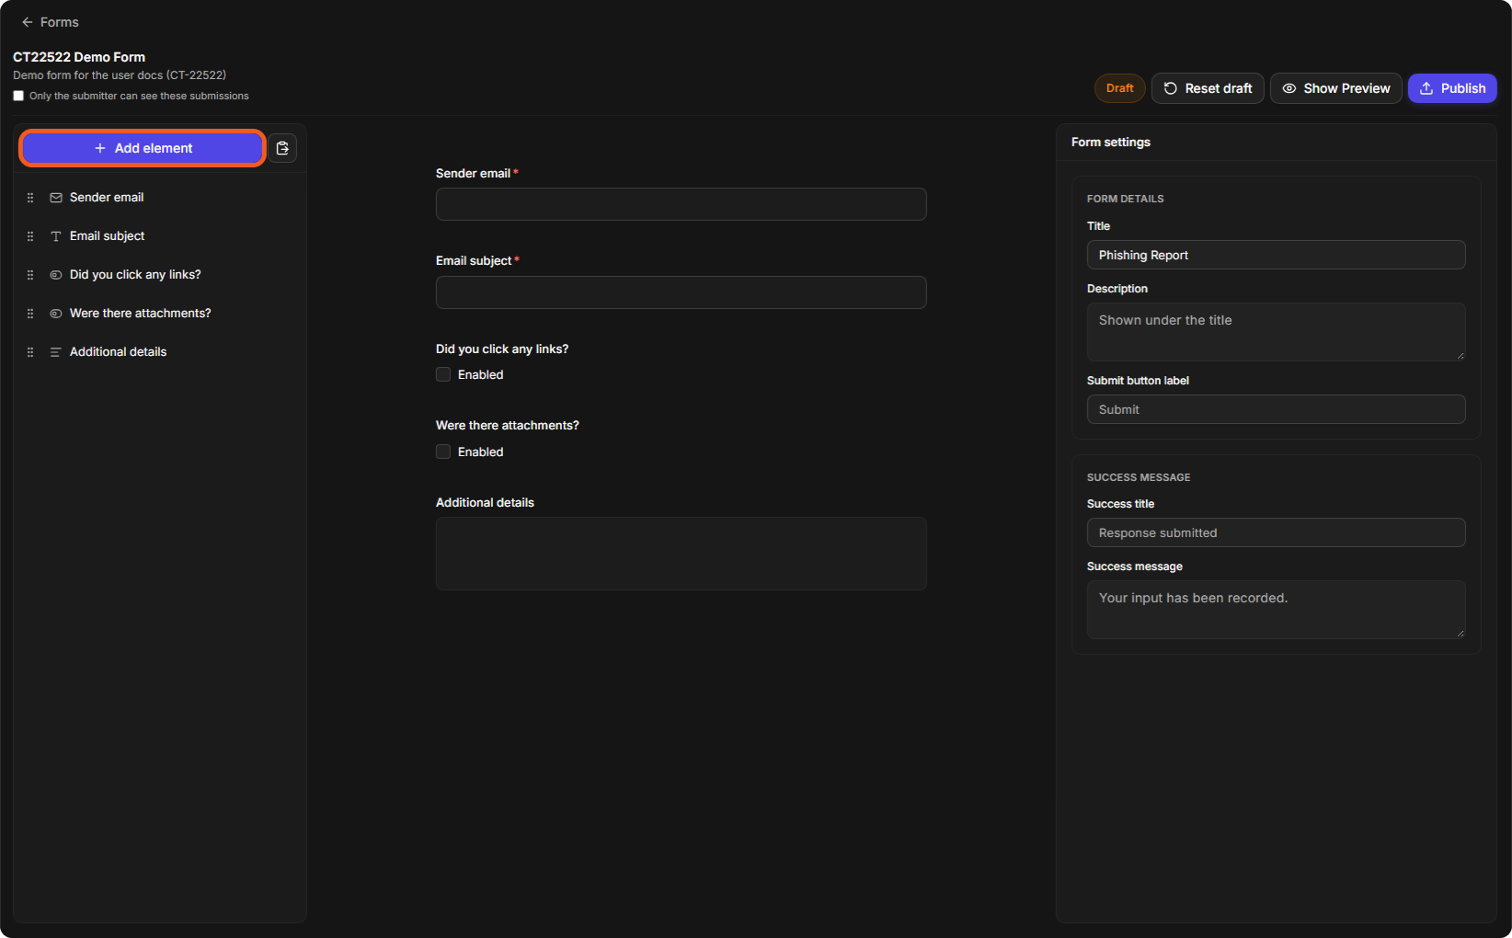Image resolution: width=1512 pixels, height=938 pixels.
Task: Focus the Sender email input field
Action: 681,204
